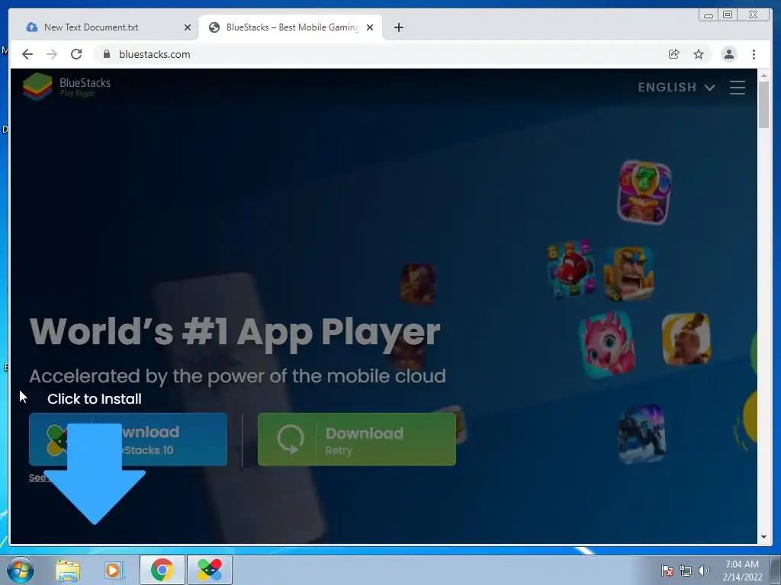
Task: Click the page scrollbar thumb
Action: (763, 105)
